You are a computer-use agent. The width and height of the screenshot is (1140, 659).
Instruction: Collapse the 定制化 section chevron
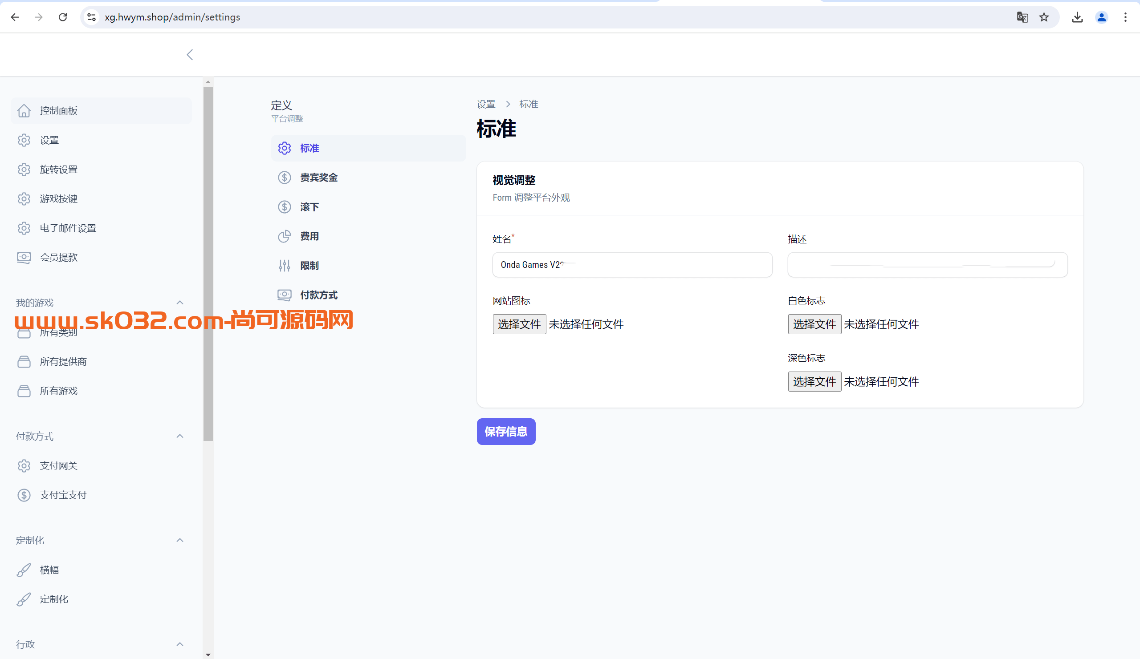click(180, 540)
